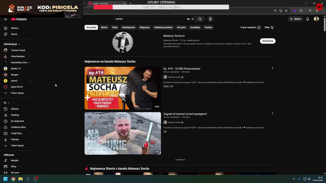Go to Główna in the sidebar
Screen dimensions: 326x183
(15, 28)
